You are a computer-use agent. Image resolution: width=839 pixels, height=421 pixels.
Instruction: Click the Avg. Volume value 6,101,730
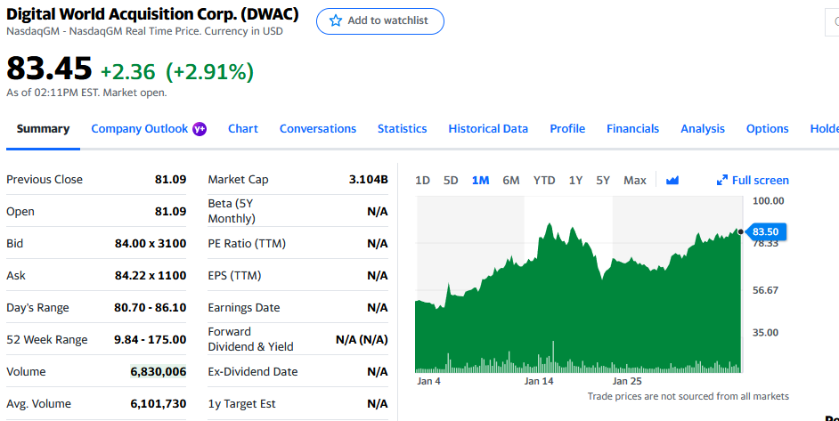click(159, 404)
